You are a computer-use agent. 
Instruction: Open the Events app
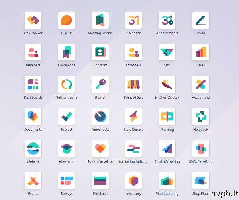(x=33, y=181)
